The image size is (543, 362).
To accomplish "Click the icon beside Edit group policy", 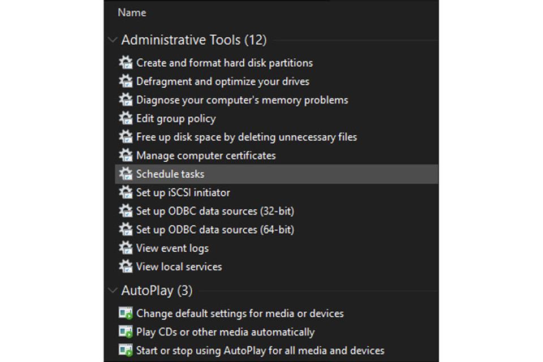I will [126, 118].
